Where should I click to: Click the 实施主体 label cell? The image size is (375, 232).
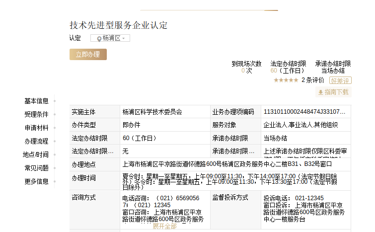[x=95, y=112]
